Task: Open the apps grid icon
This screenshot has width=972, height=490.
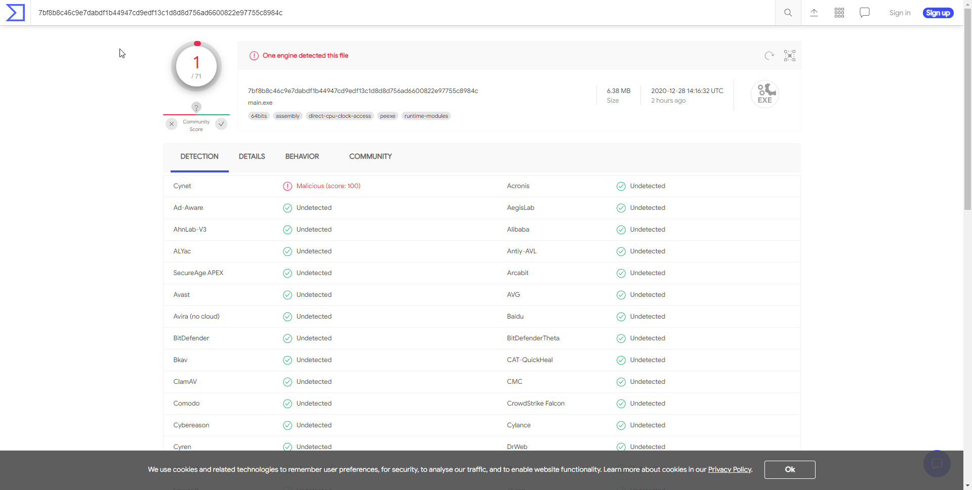Action: tap(839, 13)
